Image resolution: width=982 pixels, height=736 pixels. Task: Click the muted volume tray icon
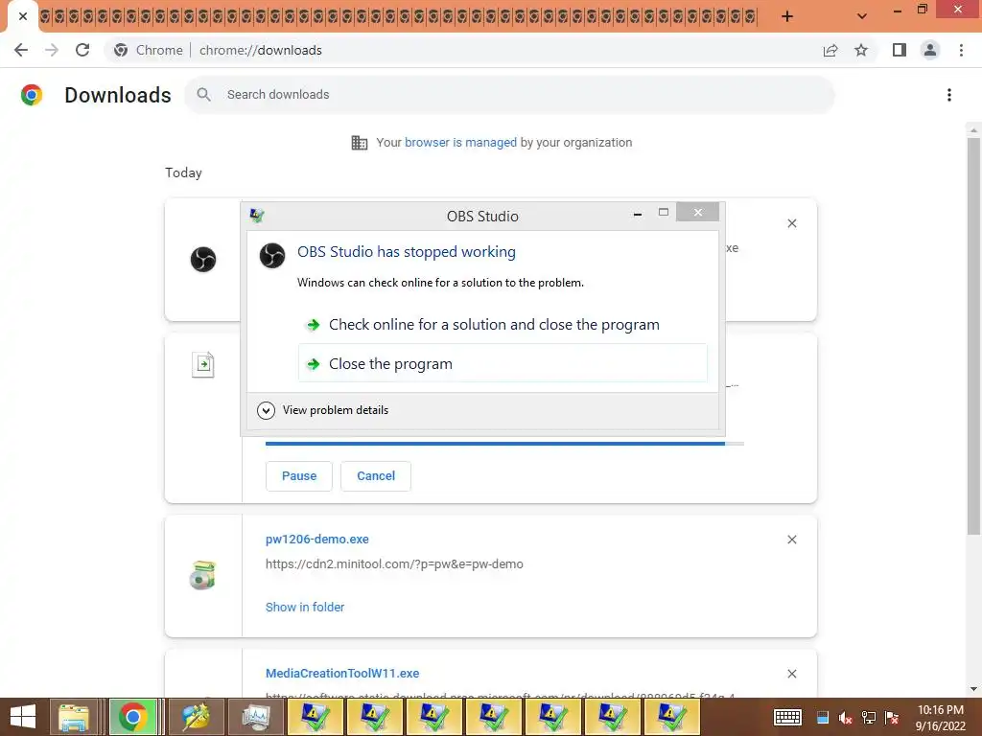(x=846, y=718)
